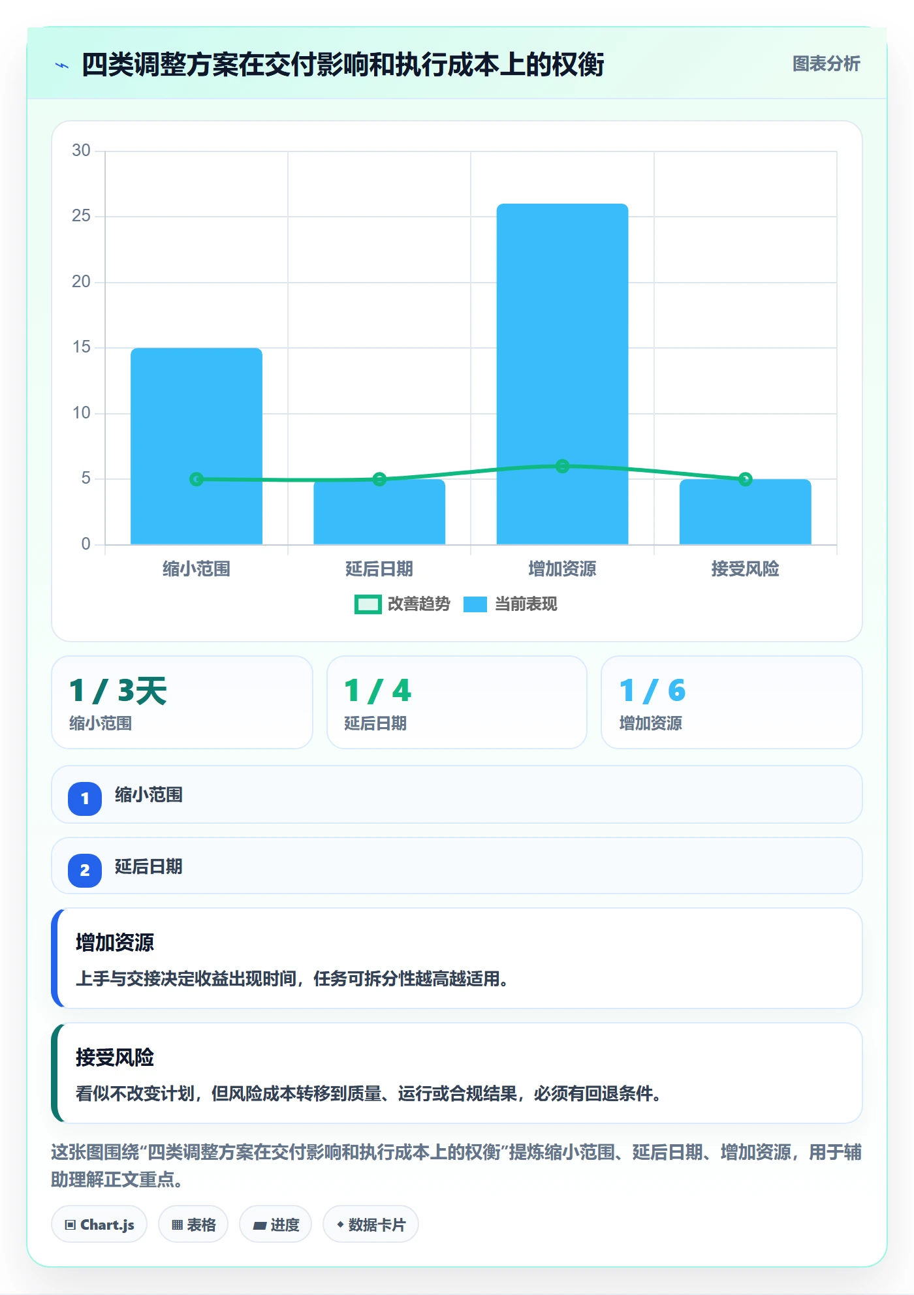The width and height of the screenshot is (914, 1295).
Task: Click the summary paragraph starting 这张图围绕
Action: [456, 1166]
